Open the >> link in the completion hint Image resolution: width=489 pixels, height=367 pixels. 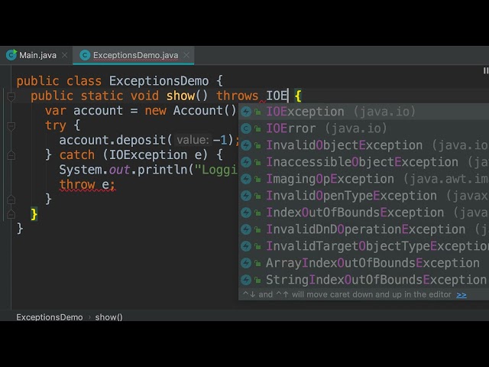click(x=461, y=294)
